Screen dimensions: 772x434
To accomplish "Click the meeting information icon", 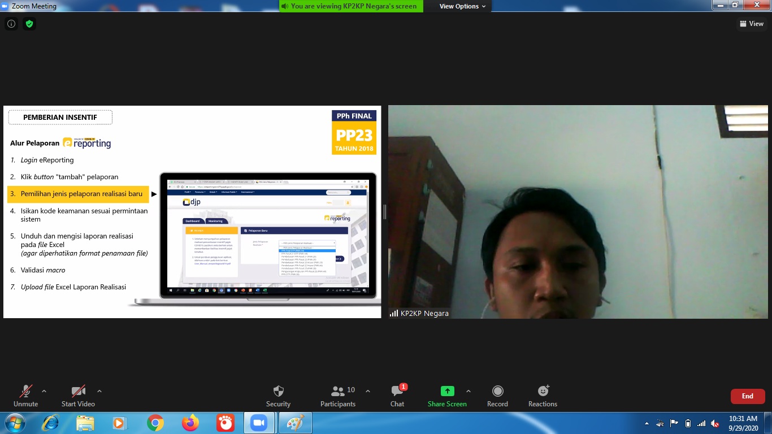I will [x=11, y=24].
